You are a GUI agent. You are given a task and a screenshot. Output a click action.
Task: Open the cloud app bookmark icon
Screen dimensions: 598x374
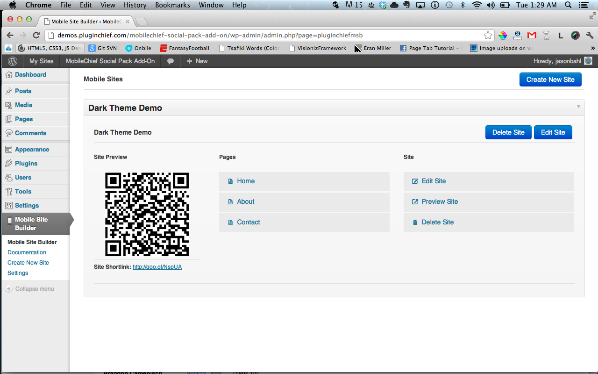(9, 48)
